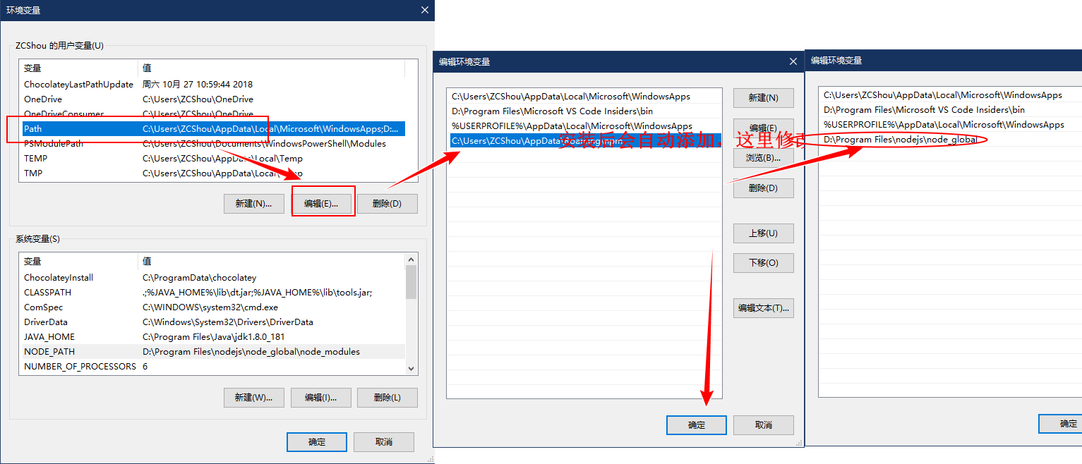Click 删除(D) in middle edit dialog

pyautogui.click(x=763, y=188)
